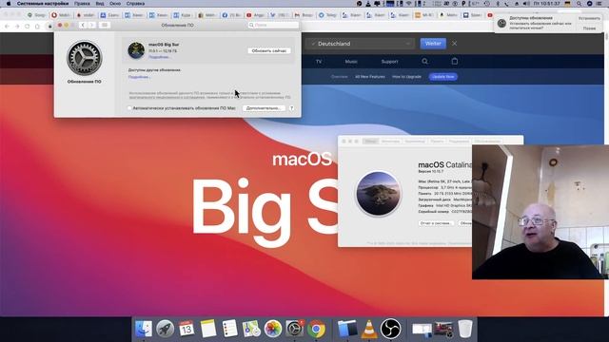Open the Справка menu
The height and width of the screenshot is (342, 609).
(x=135, y=4)
